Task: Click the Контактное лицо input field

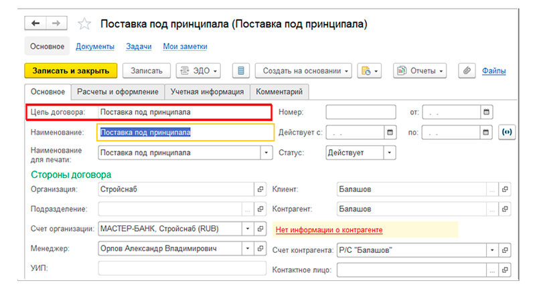Action: tap(412, 270)
